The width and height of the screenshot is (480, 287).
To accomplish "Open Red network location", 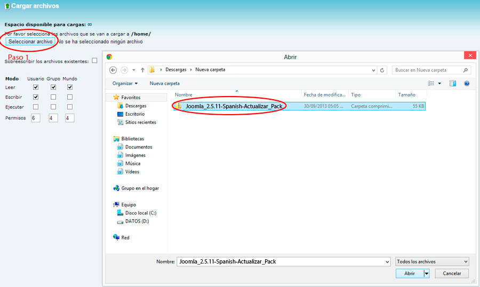I will [125, 237].
